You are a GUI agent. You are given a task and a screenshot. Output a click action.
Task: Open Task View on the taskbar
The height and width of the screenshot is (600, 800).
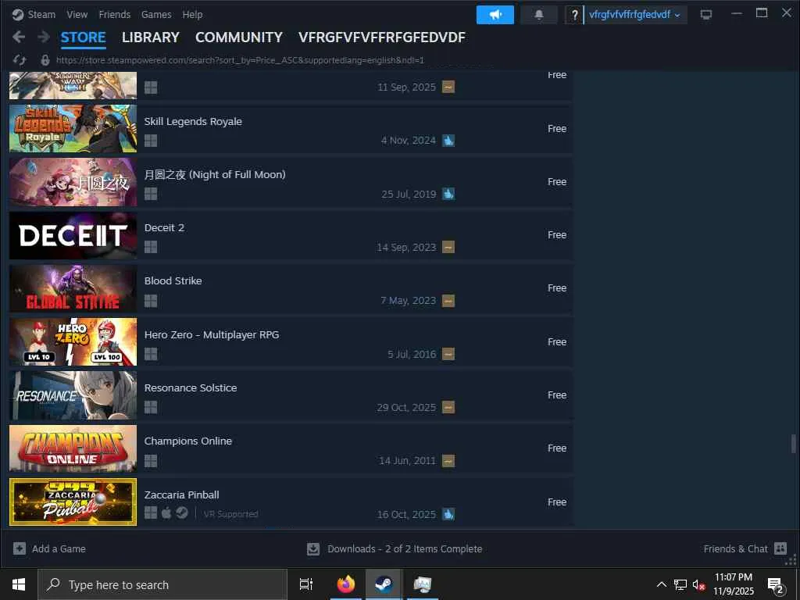[306, 584]
